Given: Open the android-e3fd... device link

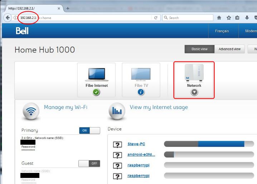Looking at the screenshot, I should click(x=141, y=154).
